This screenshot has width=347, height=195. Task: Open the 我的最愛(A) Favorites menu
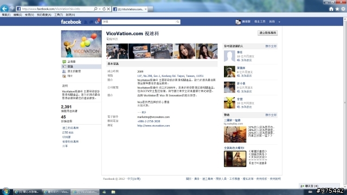point(44,15)
